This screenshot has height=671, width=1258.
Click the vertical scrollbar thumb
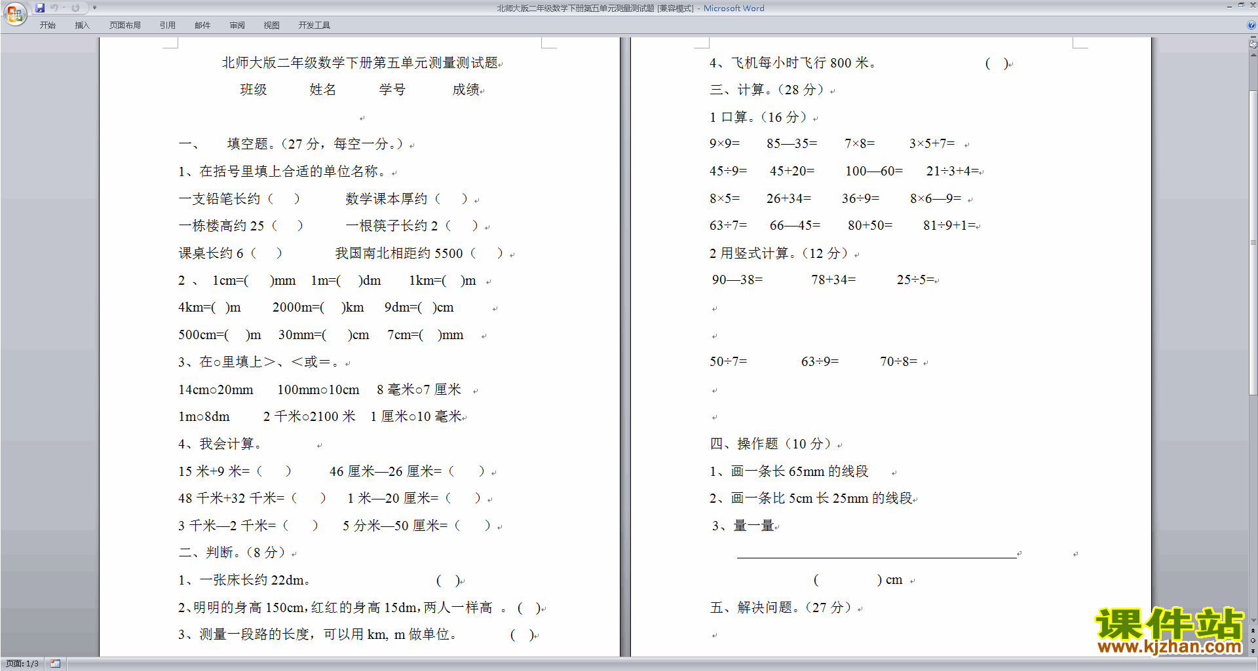[x=1253, y=242]
